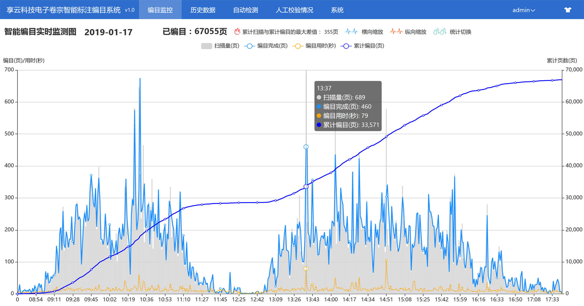Click the water drops statistics switch icon
Image resolution: width=584 pixels, height=306 pixels.
440,32
